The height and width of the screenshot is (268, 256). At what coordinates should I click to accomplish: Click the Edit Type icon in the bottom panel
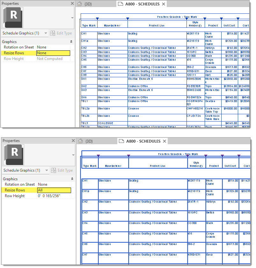[54, 170]
